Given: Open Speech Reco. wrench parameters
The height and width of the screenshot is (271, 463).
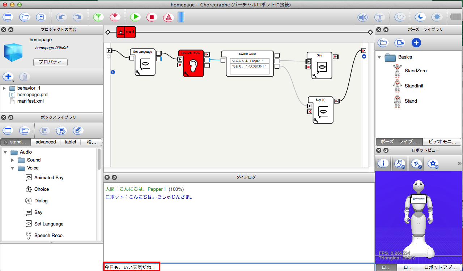Looking at the screenshot, I should pyautogui.click(x=186, y=74).
